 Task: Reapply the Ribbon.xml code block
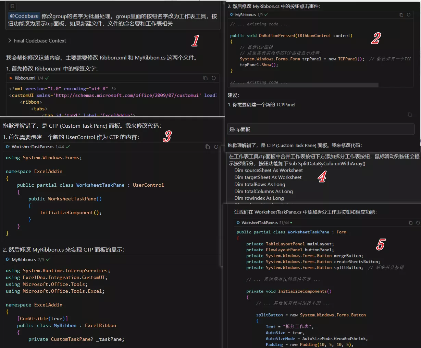pos(214,78)
